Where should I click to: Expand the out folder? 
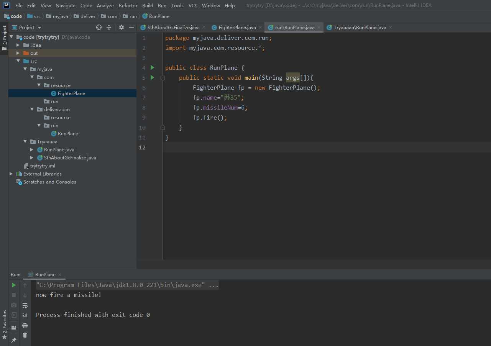click(18, 53)
